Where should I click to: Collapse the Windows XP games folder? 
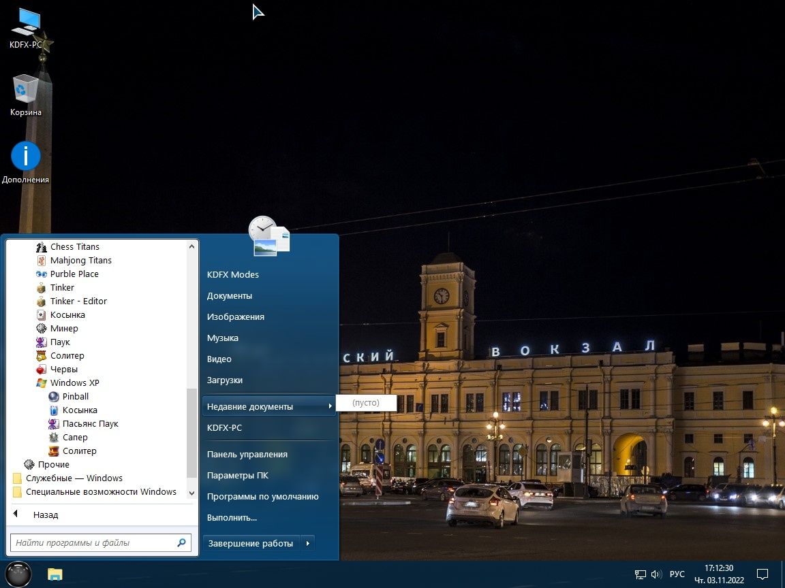pos(74,383)
